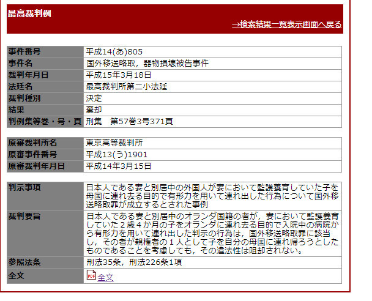Click the PDF icon for the full text
The height and width of the screenshot is (301, 372).
coord(91,275)
